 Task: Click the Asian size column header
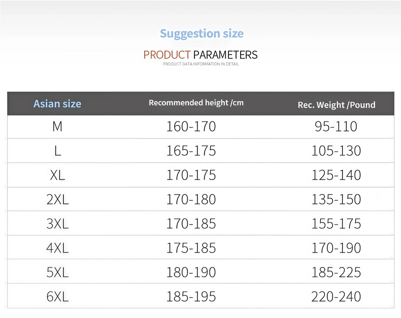pos(57,104)
